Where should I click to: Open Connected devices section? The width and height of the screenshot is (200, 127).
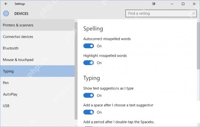coord(37,37)
